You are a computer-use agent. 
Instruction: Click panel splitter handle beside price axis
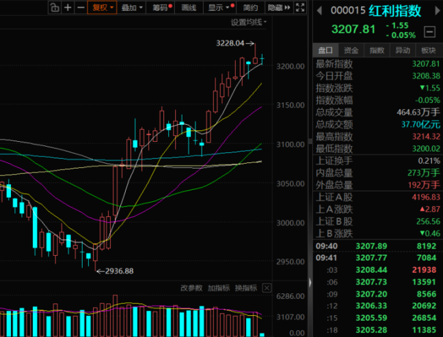[310, 141]
